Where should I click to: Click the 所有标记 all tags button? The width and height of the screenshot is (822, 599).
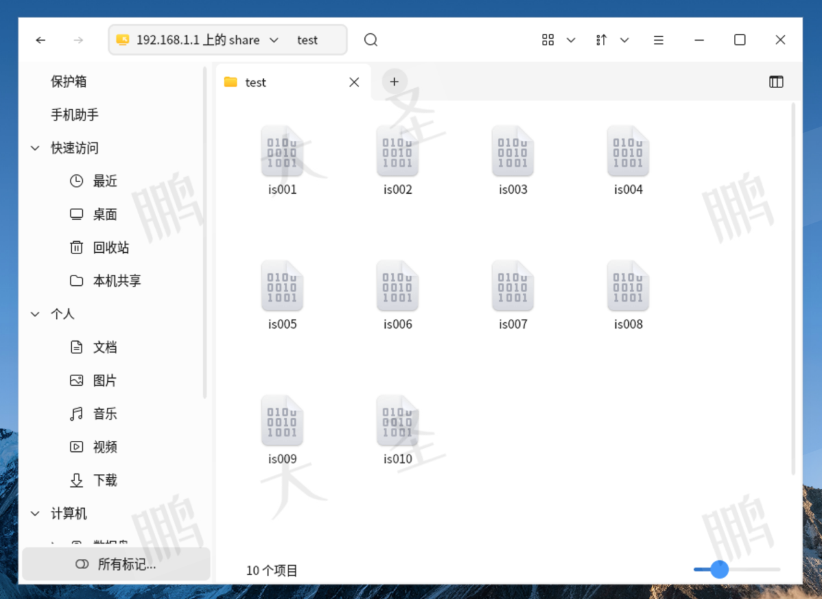click(x=116, y=564)
